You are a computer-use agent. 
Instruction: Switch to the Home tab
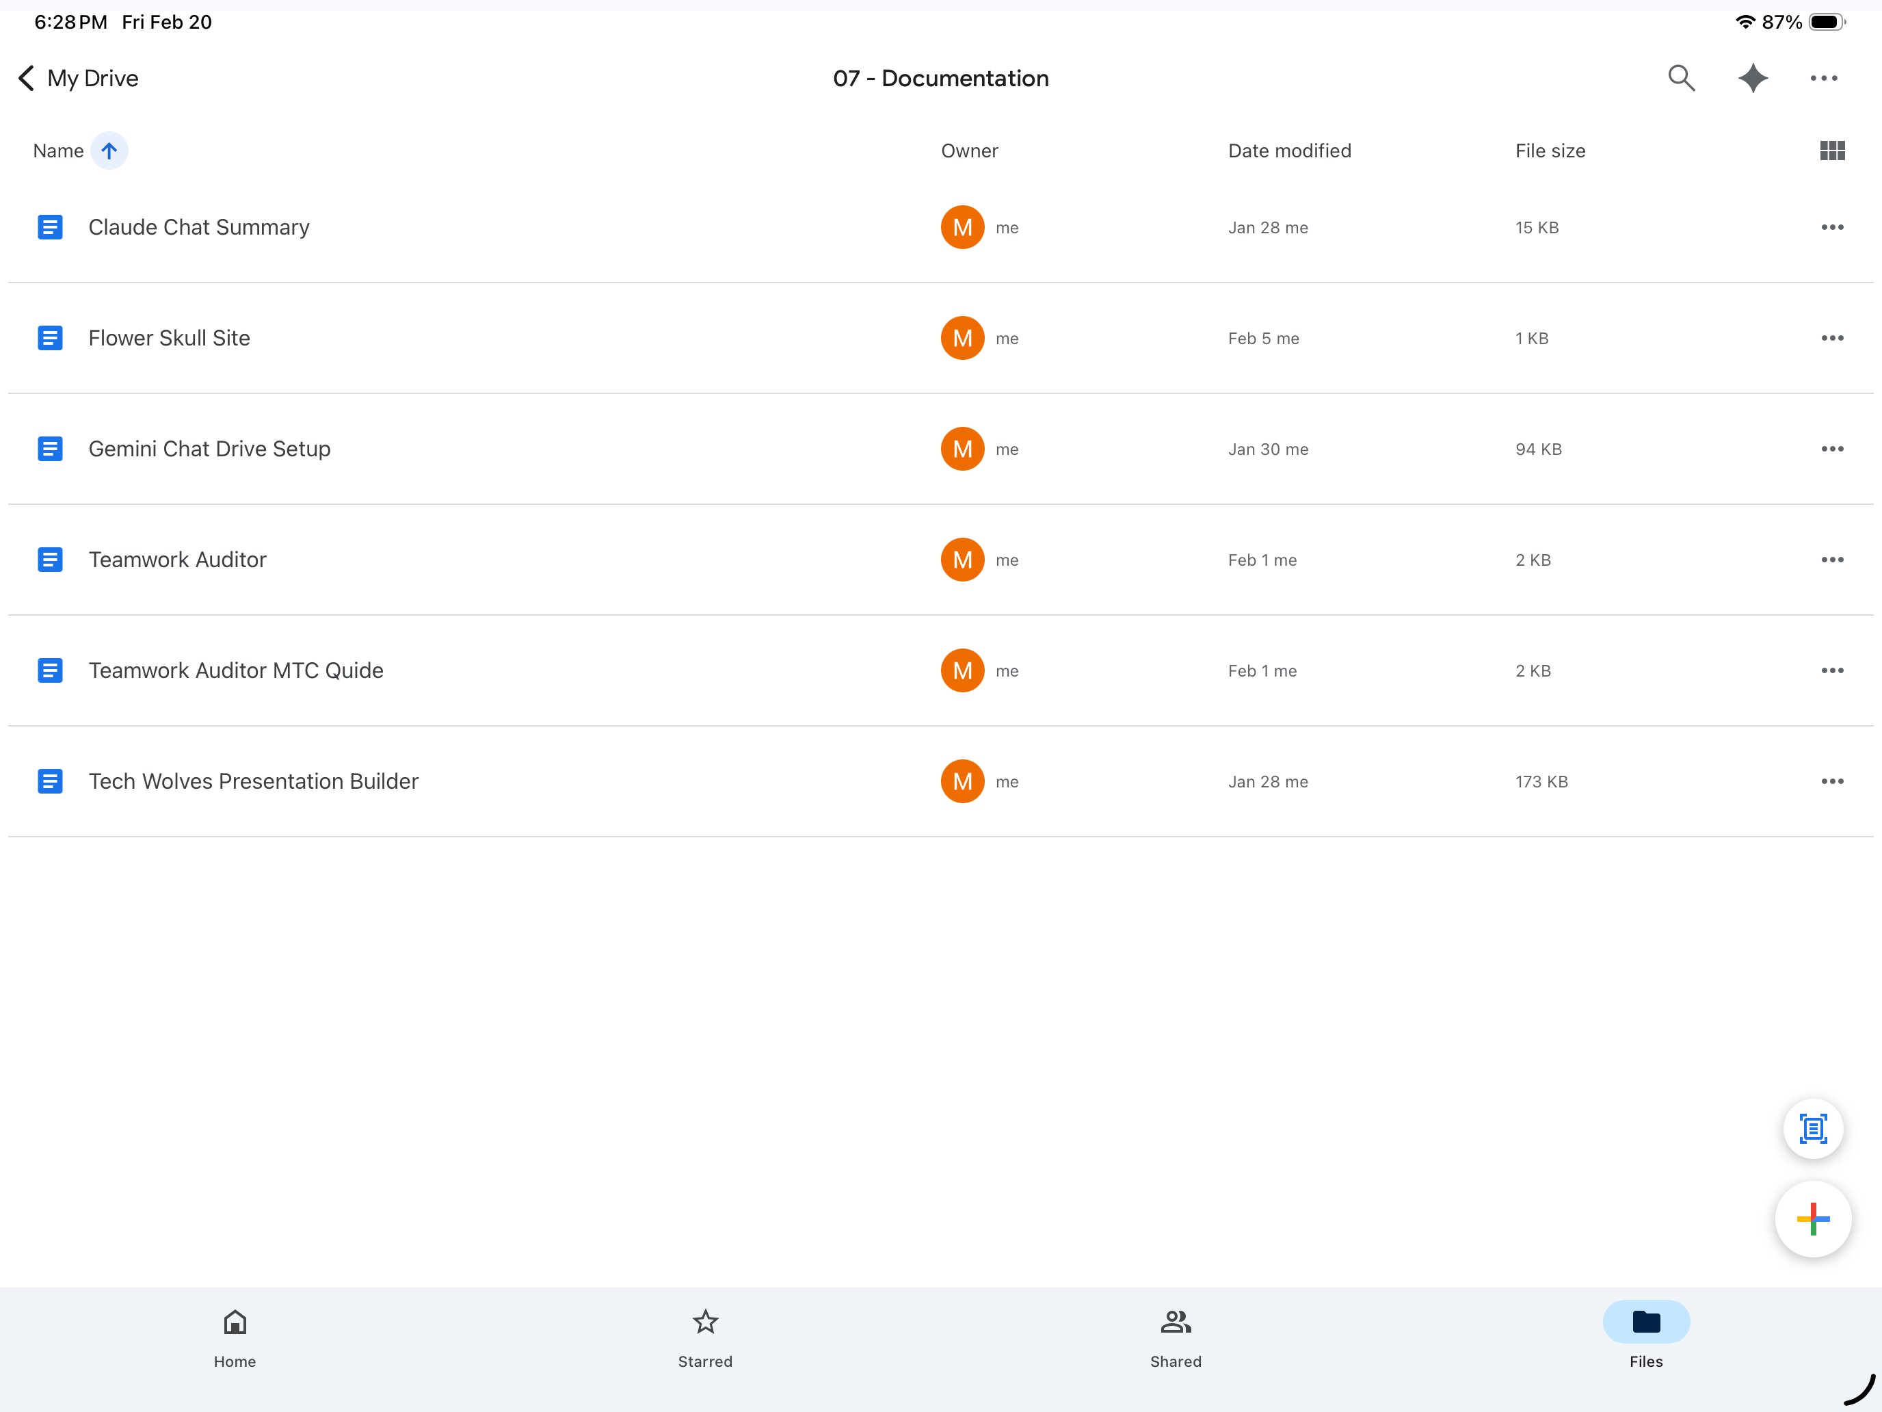[x=235, y=1337]
